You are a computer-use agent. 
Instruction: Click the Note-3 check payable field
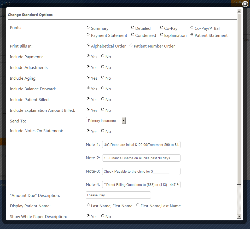click(x=141, y=171)
